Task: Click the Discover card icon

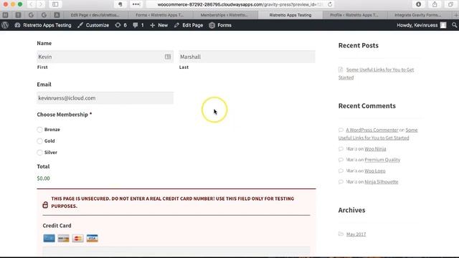Action: [63, 238]
